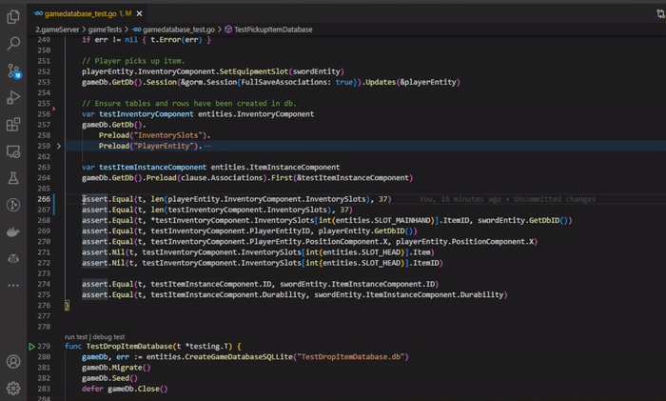Click the comment '// Player picks up item.'
The image size is (666, 401).
click(x=133, y=61)
